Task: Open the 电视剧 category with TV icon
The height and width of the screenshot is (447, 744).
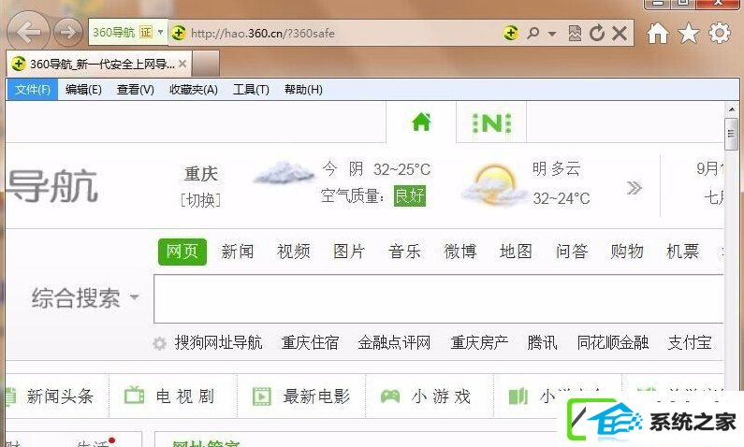Action: tap(169, 396)
